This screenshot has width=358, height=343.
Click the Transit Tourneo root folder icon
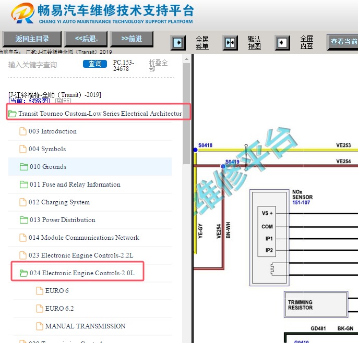[12, 114]
